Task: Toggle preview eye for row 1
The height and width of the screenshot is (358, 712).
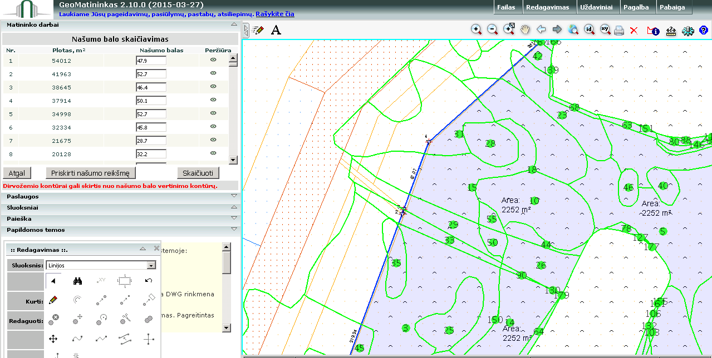Action: tap(213, 59)
